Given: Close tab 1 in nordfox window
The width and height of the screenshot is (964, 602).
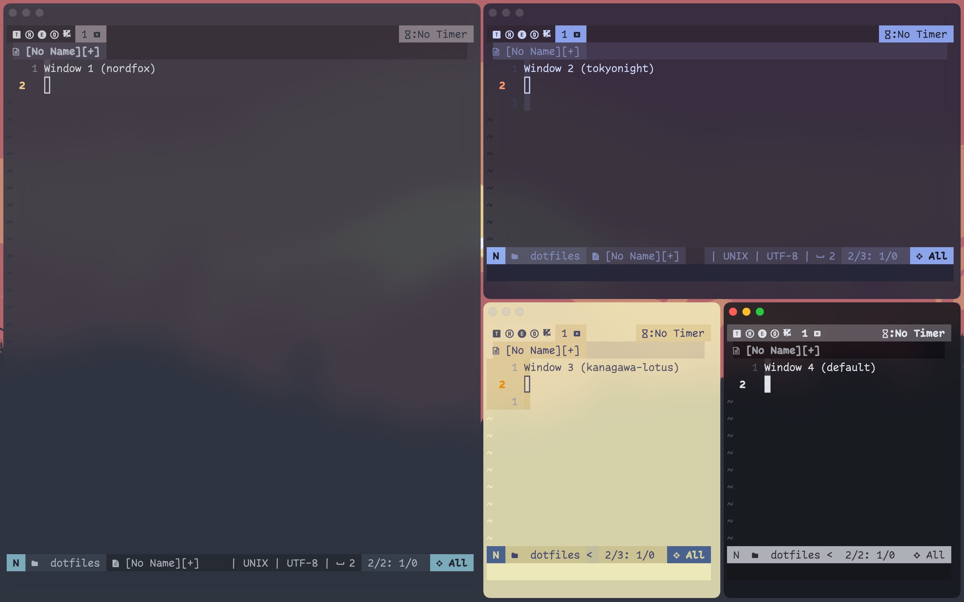Looking at the screenshot, I should 97,35.
